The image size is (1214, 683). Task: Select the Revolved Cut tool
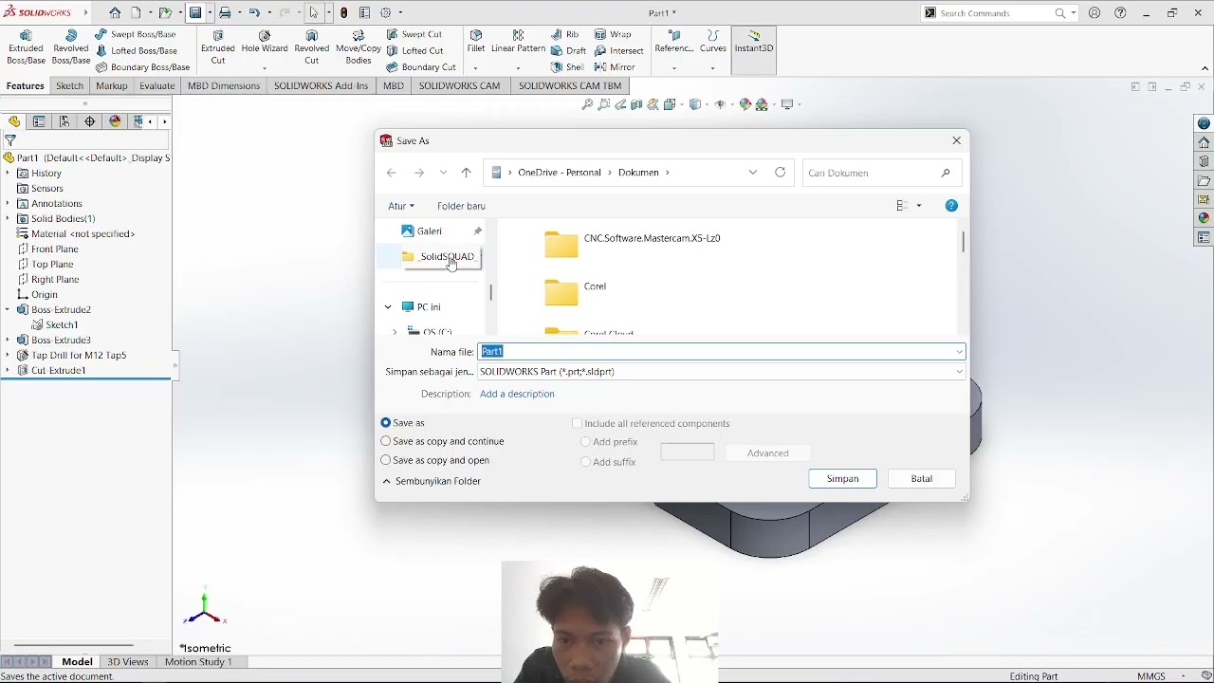(x=312, y=47)
